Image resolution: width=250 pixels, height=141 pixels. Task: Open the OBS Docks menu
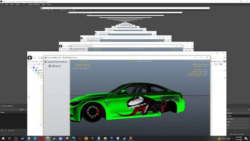pyautogui.click(x=18, y=4)
